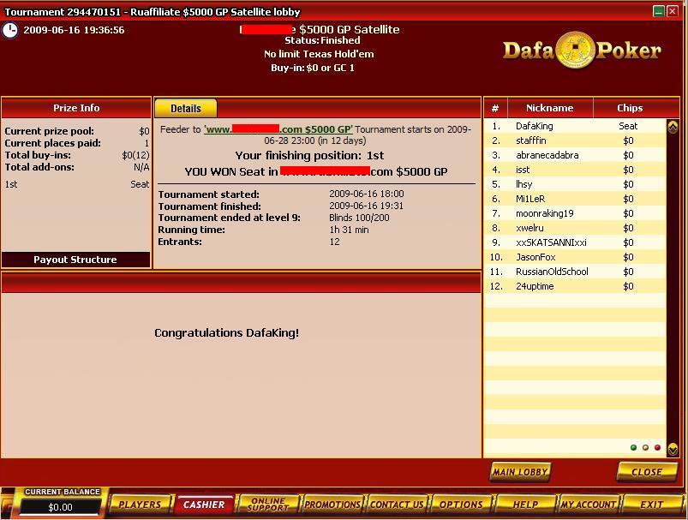Click the 'No limit Texas Hold'em' text
Image resolution: width=688 pixels, height=520 pixels.
click(319, 54)
